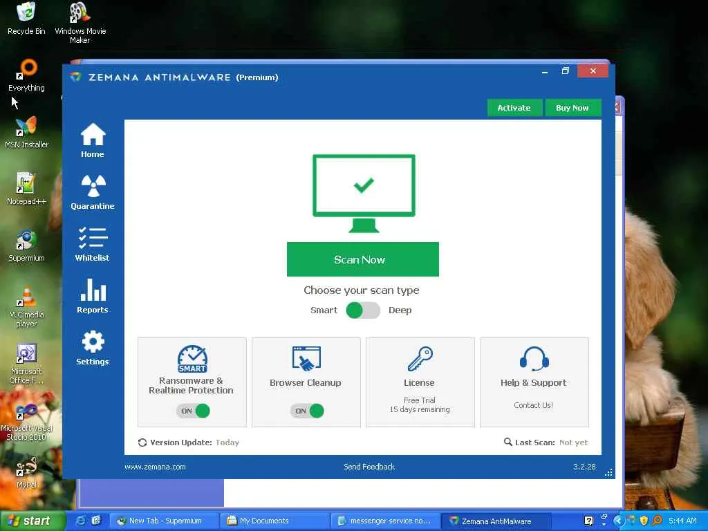708x531 pixels.
Task: Click the Browser Cleanup broom icon
Action: (x=306, y=359)
